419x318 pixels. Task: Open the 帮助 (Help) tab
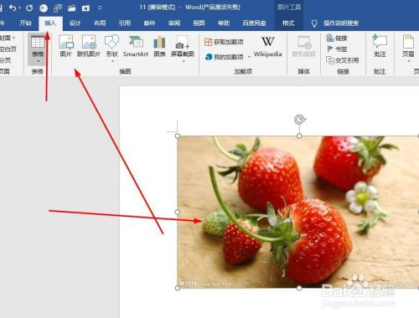(x=224, y=23)
